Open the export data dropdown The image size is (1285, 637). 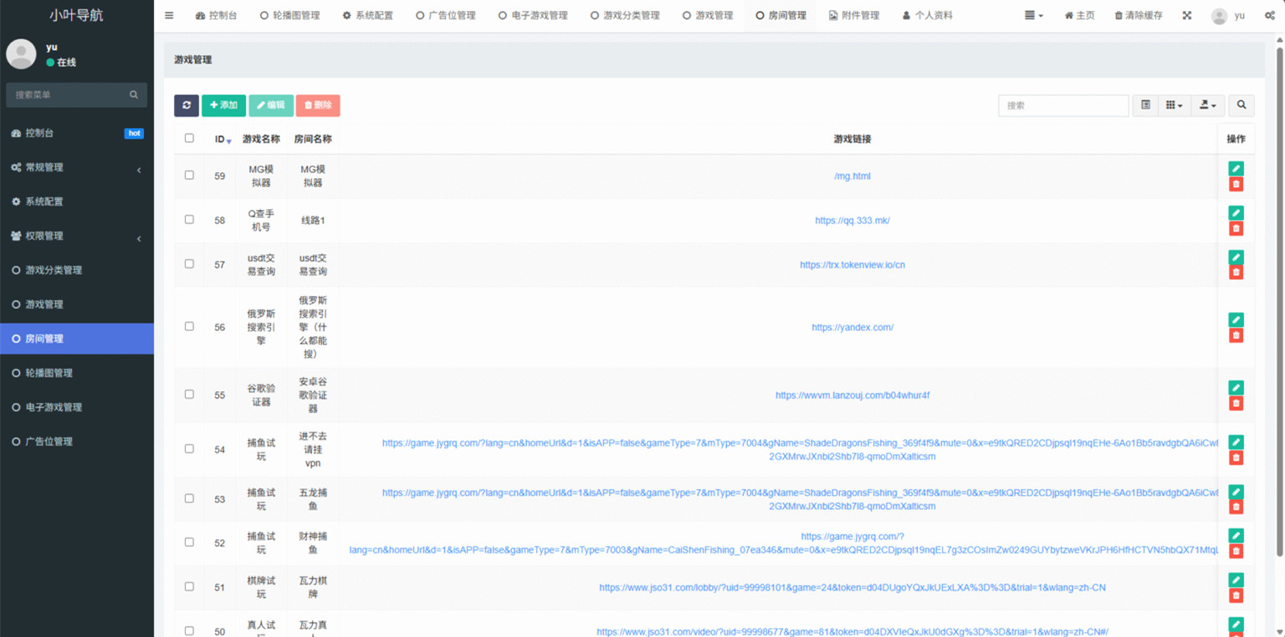pos(1208,105)
